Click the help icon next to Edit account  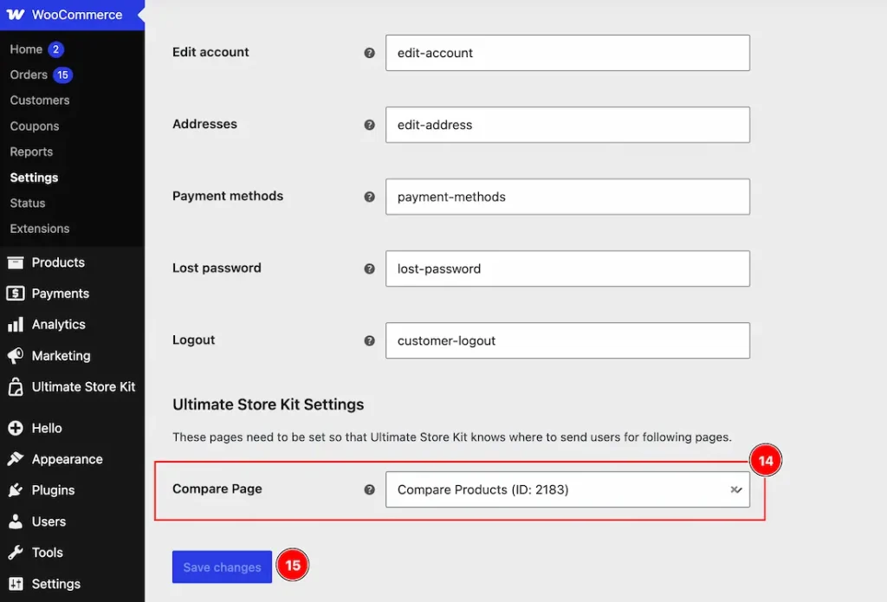click(369, 53)
